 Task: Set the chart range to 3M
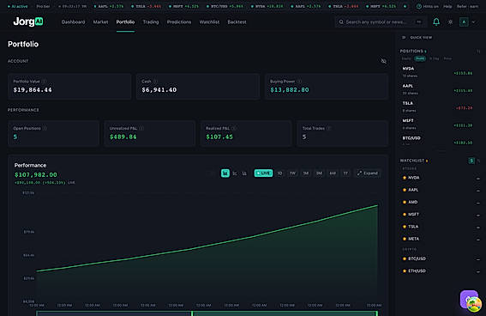point(319,173)
